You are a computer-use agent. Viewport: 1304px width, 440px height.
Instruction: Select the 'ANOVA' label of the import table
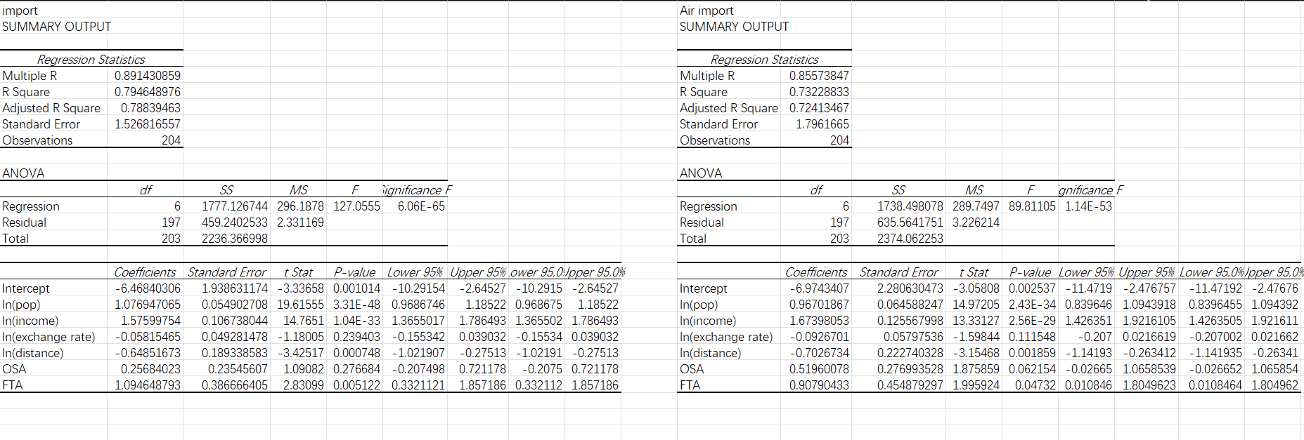23,173
